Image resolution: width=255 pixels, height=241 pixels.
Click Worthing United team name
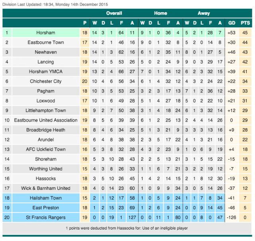(x=46, y=169)
